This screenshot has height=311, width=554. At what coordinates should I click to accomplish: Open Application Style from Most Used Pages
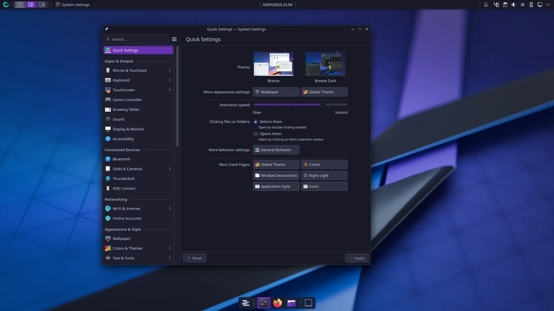pyautogui.click(x=276, y=186)
